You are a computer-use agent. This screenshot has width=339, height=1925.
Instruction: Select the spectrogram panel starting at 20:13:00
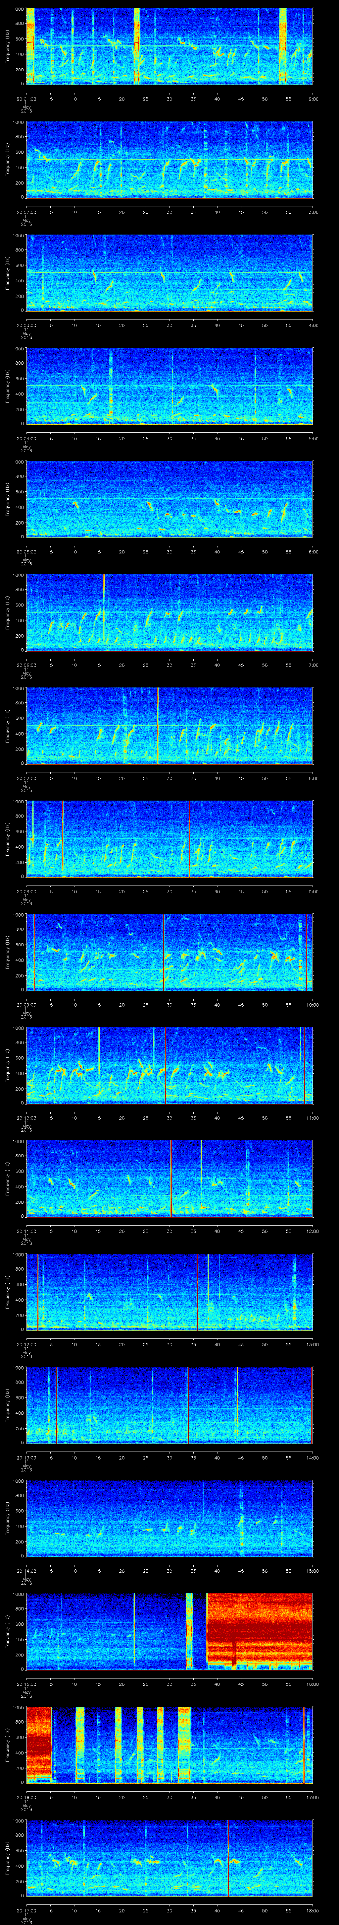click(x=169, y=1404)
